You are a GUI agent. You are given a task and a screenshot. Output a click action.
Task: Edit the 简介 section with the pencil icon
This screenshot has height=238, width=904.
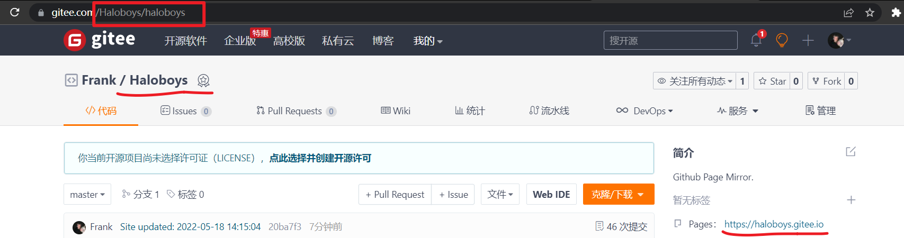(x=851, y=152)
